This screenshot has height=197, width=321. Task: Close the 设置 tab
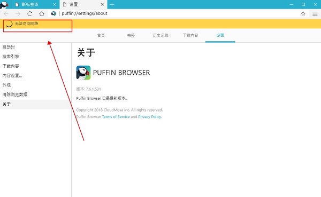click(x=102, y=4)
